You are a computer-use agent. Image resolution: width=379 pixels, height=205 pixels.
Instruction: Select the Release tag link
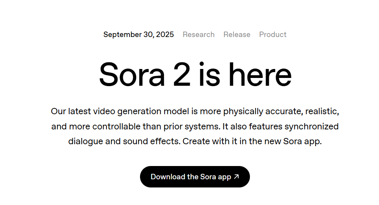(x=237, y=34)
